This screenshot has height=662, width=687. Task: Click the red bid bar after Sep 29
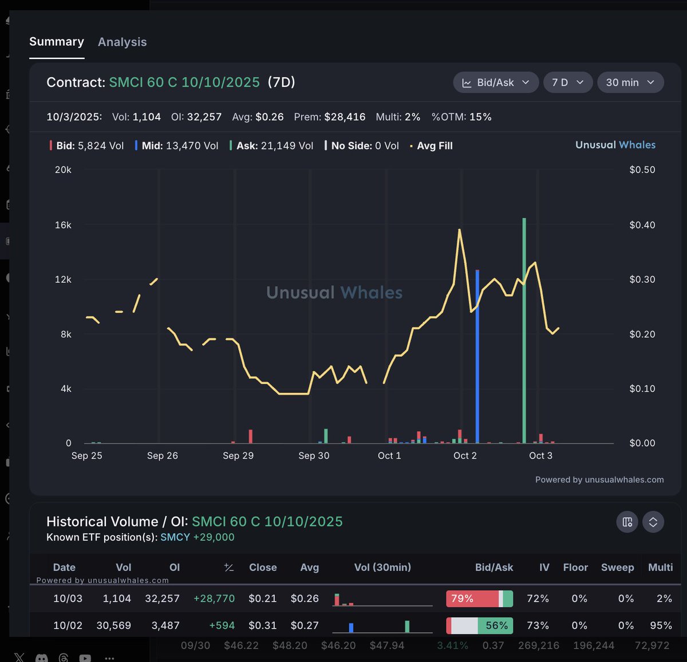251,436
